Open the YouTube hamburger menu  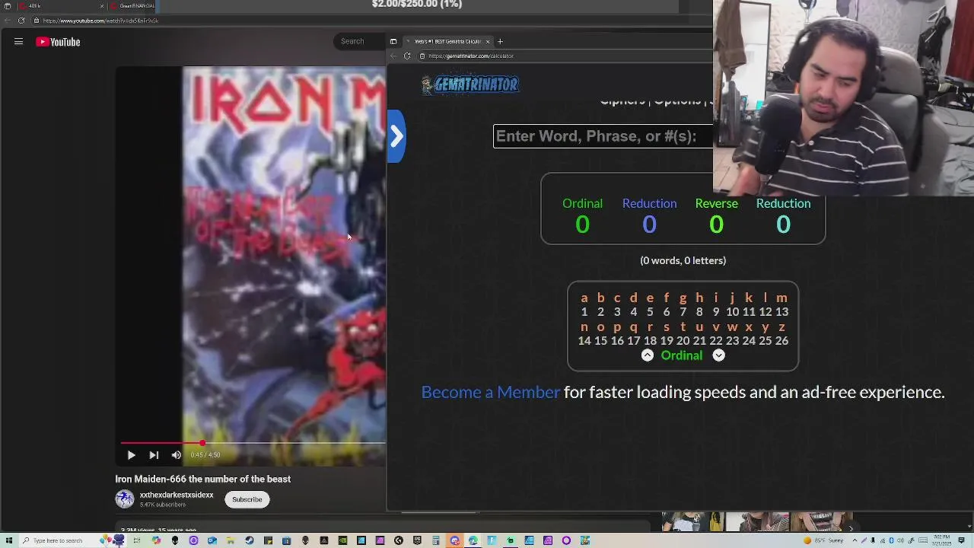[x=18, y=42]
